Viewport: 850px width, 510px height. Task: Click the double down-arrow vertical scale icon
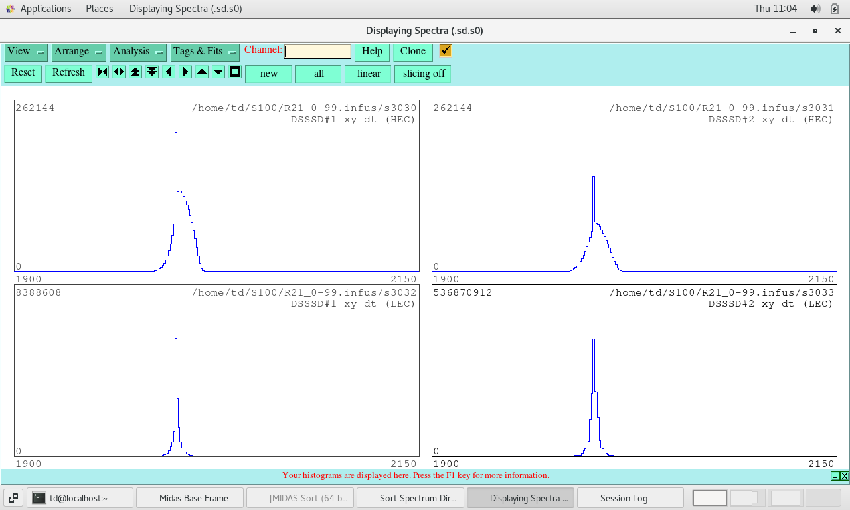(152, 72)
